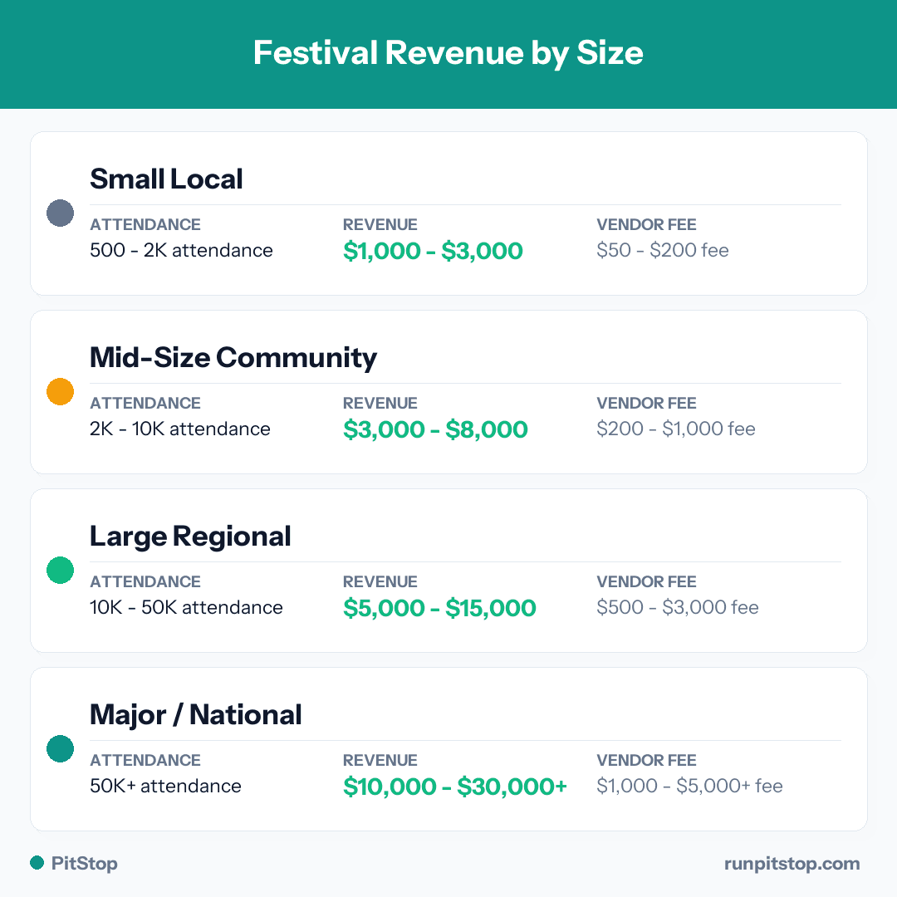
Task: Click the green dot beside Large Regional
Action: point(60,571)
